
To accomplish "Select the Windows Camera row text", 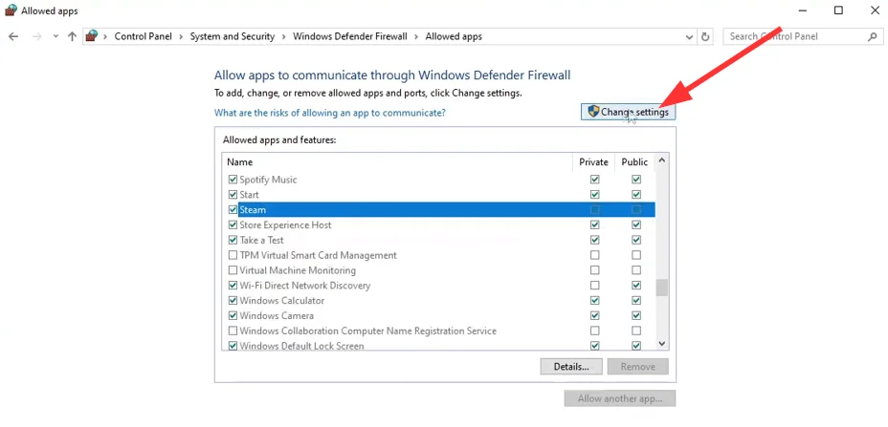I will [277, 315].
